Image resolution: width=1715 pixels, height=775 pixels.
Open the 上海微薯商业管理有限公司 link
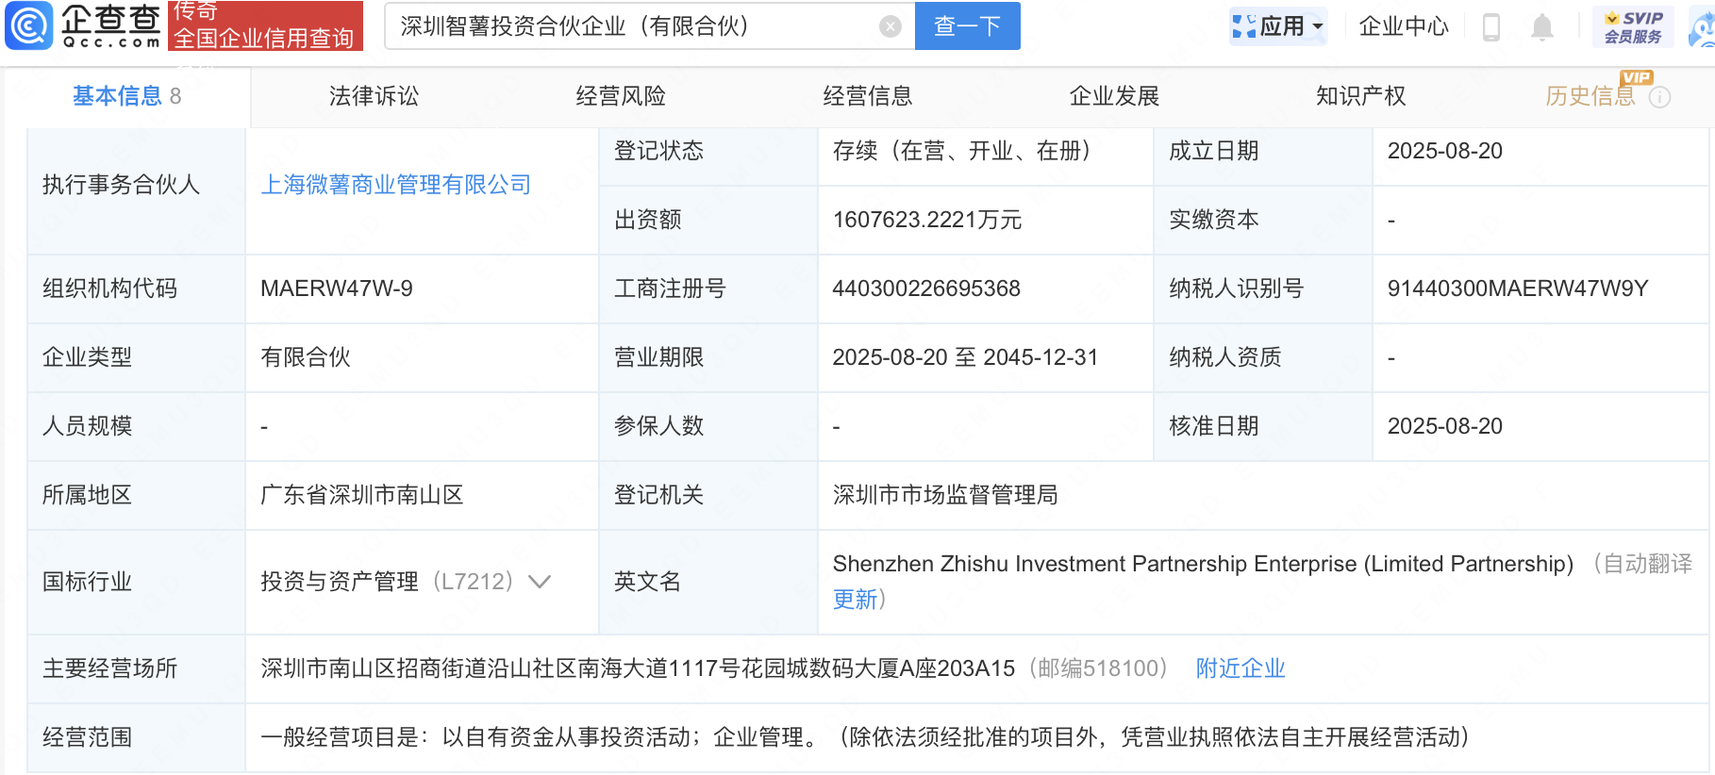click(x=396, y=185)
